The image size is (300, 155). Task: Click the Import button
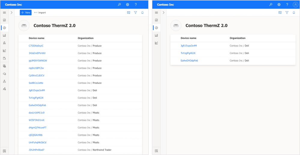[40, 13]
